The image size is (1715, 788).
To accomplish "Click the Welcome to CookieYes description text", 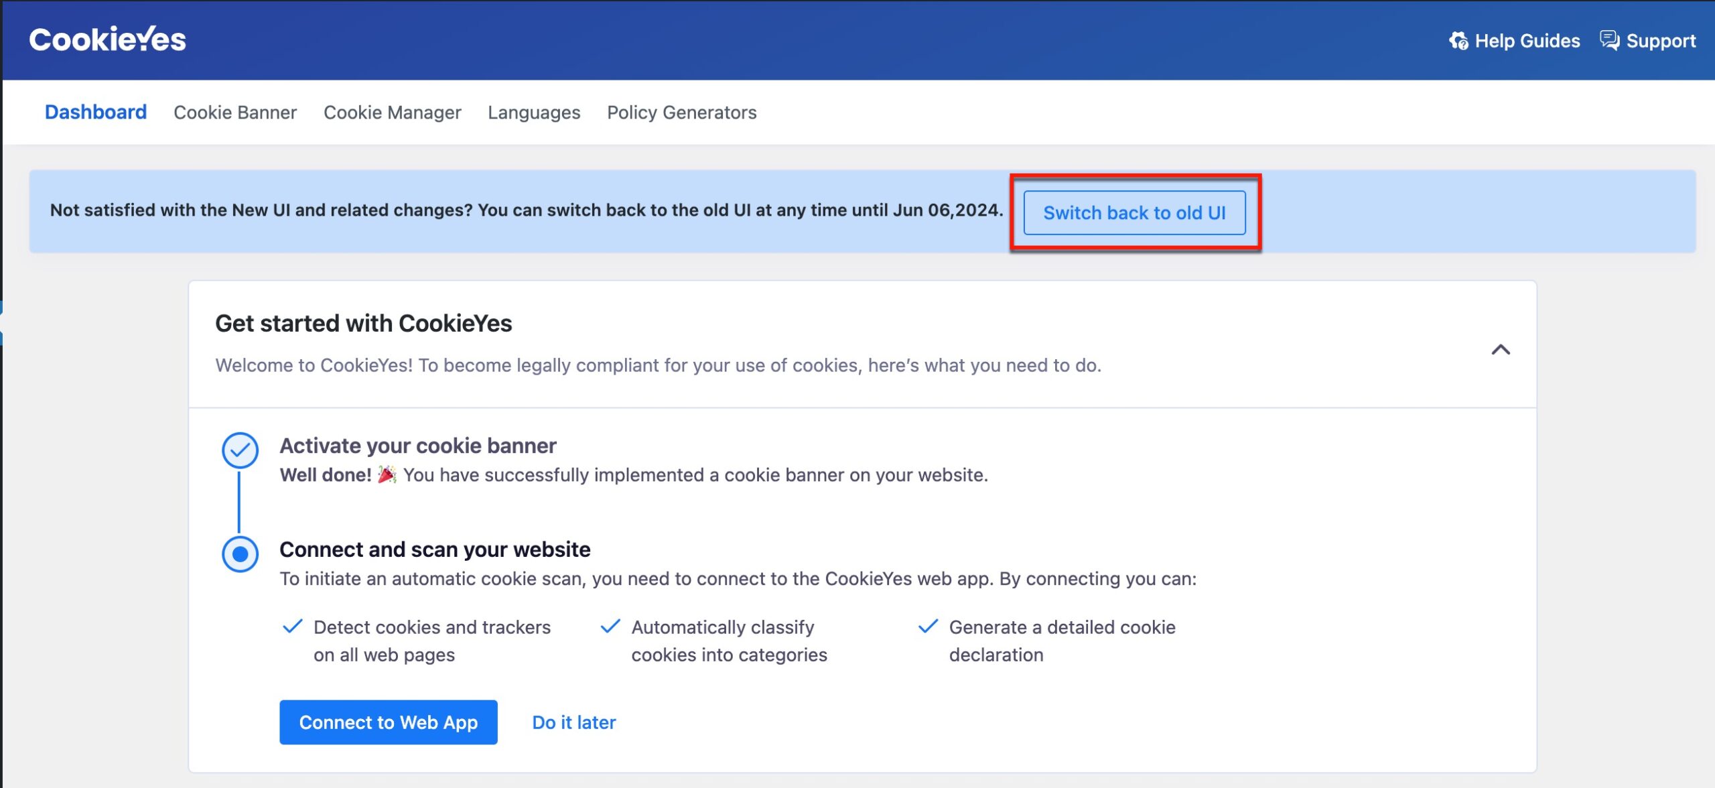I will 659,365.
